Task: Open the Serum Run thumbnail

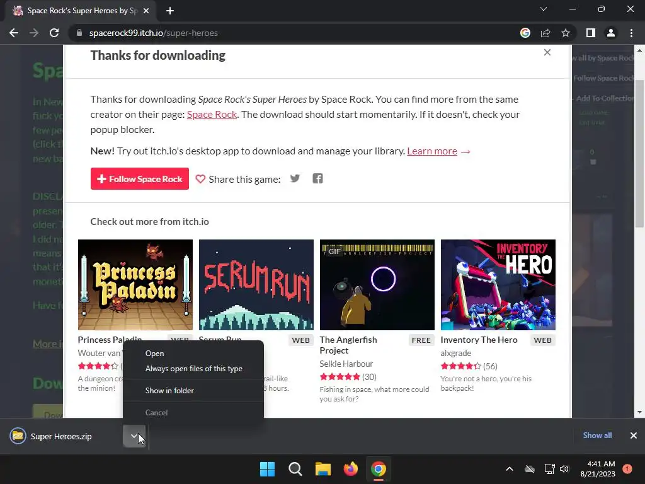Action: (256, 285)
